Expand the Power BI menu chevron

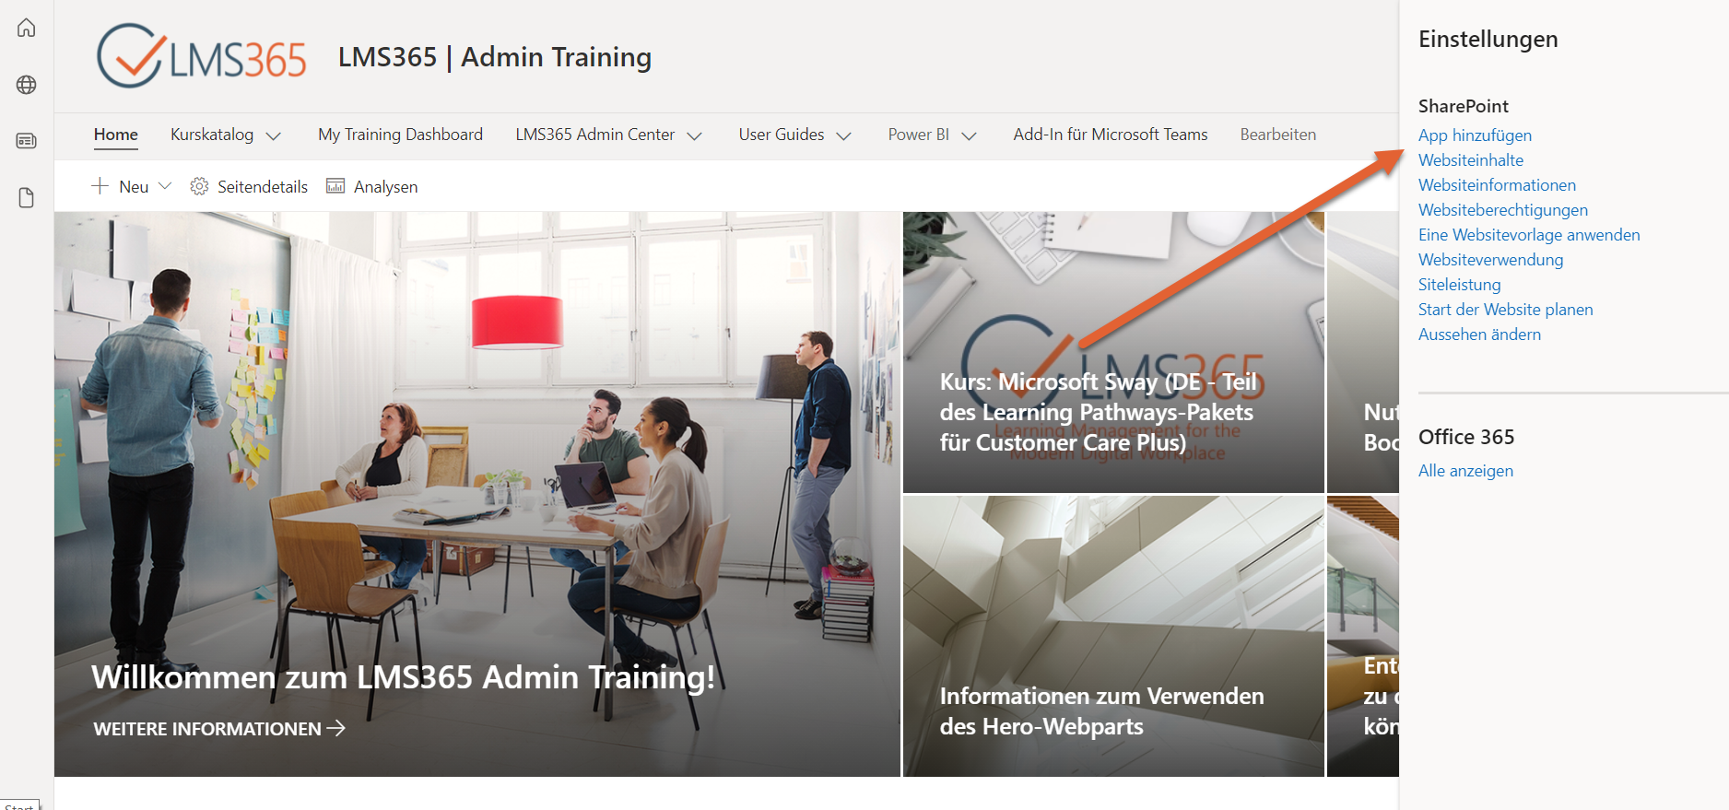tap(969, 136)
